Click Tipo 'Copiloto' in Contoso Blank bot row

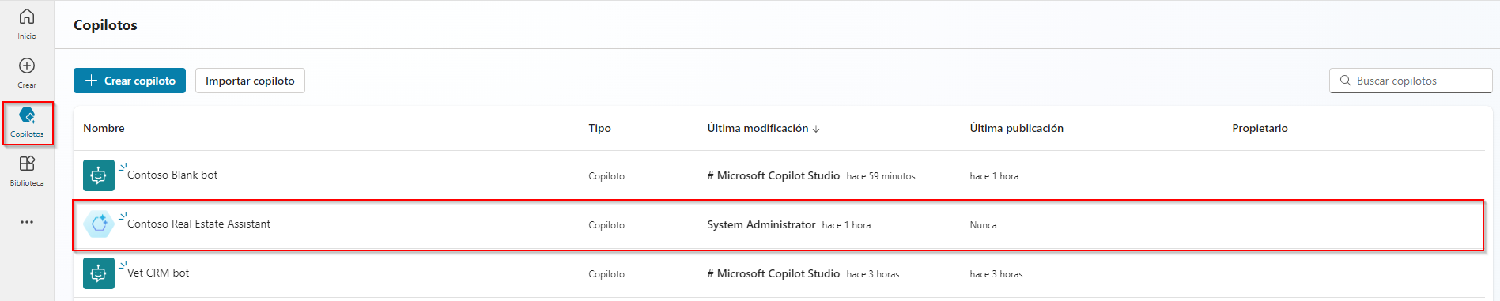tap(606, 176)
